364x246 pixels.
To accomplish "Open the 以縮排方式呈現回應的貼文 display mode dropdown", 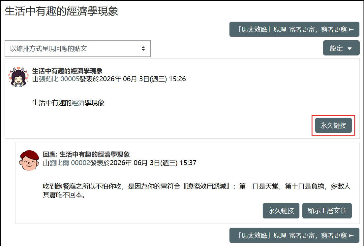I will (77, 49).
